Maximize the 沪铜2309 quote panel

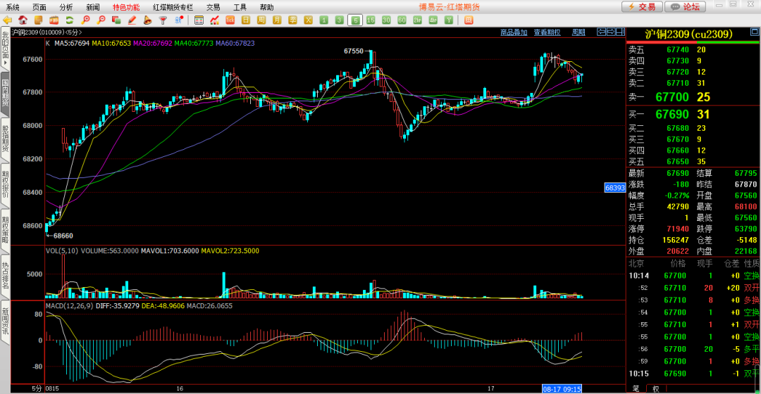coord(754,32)
